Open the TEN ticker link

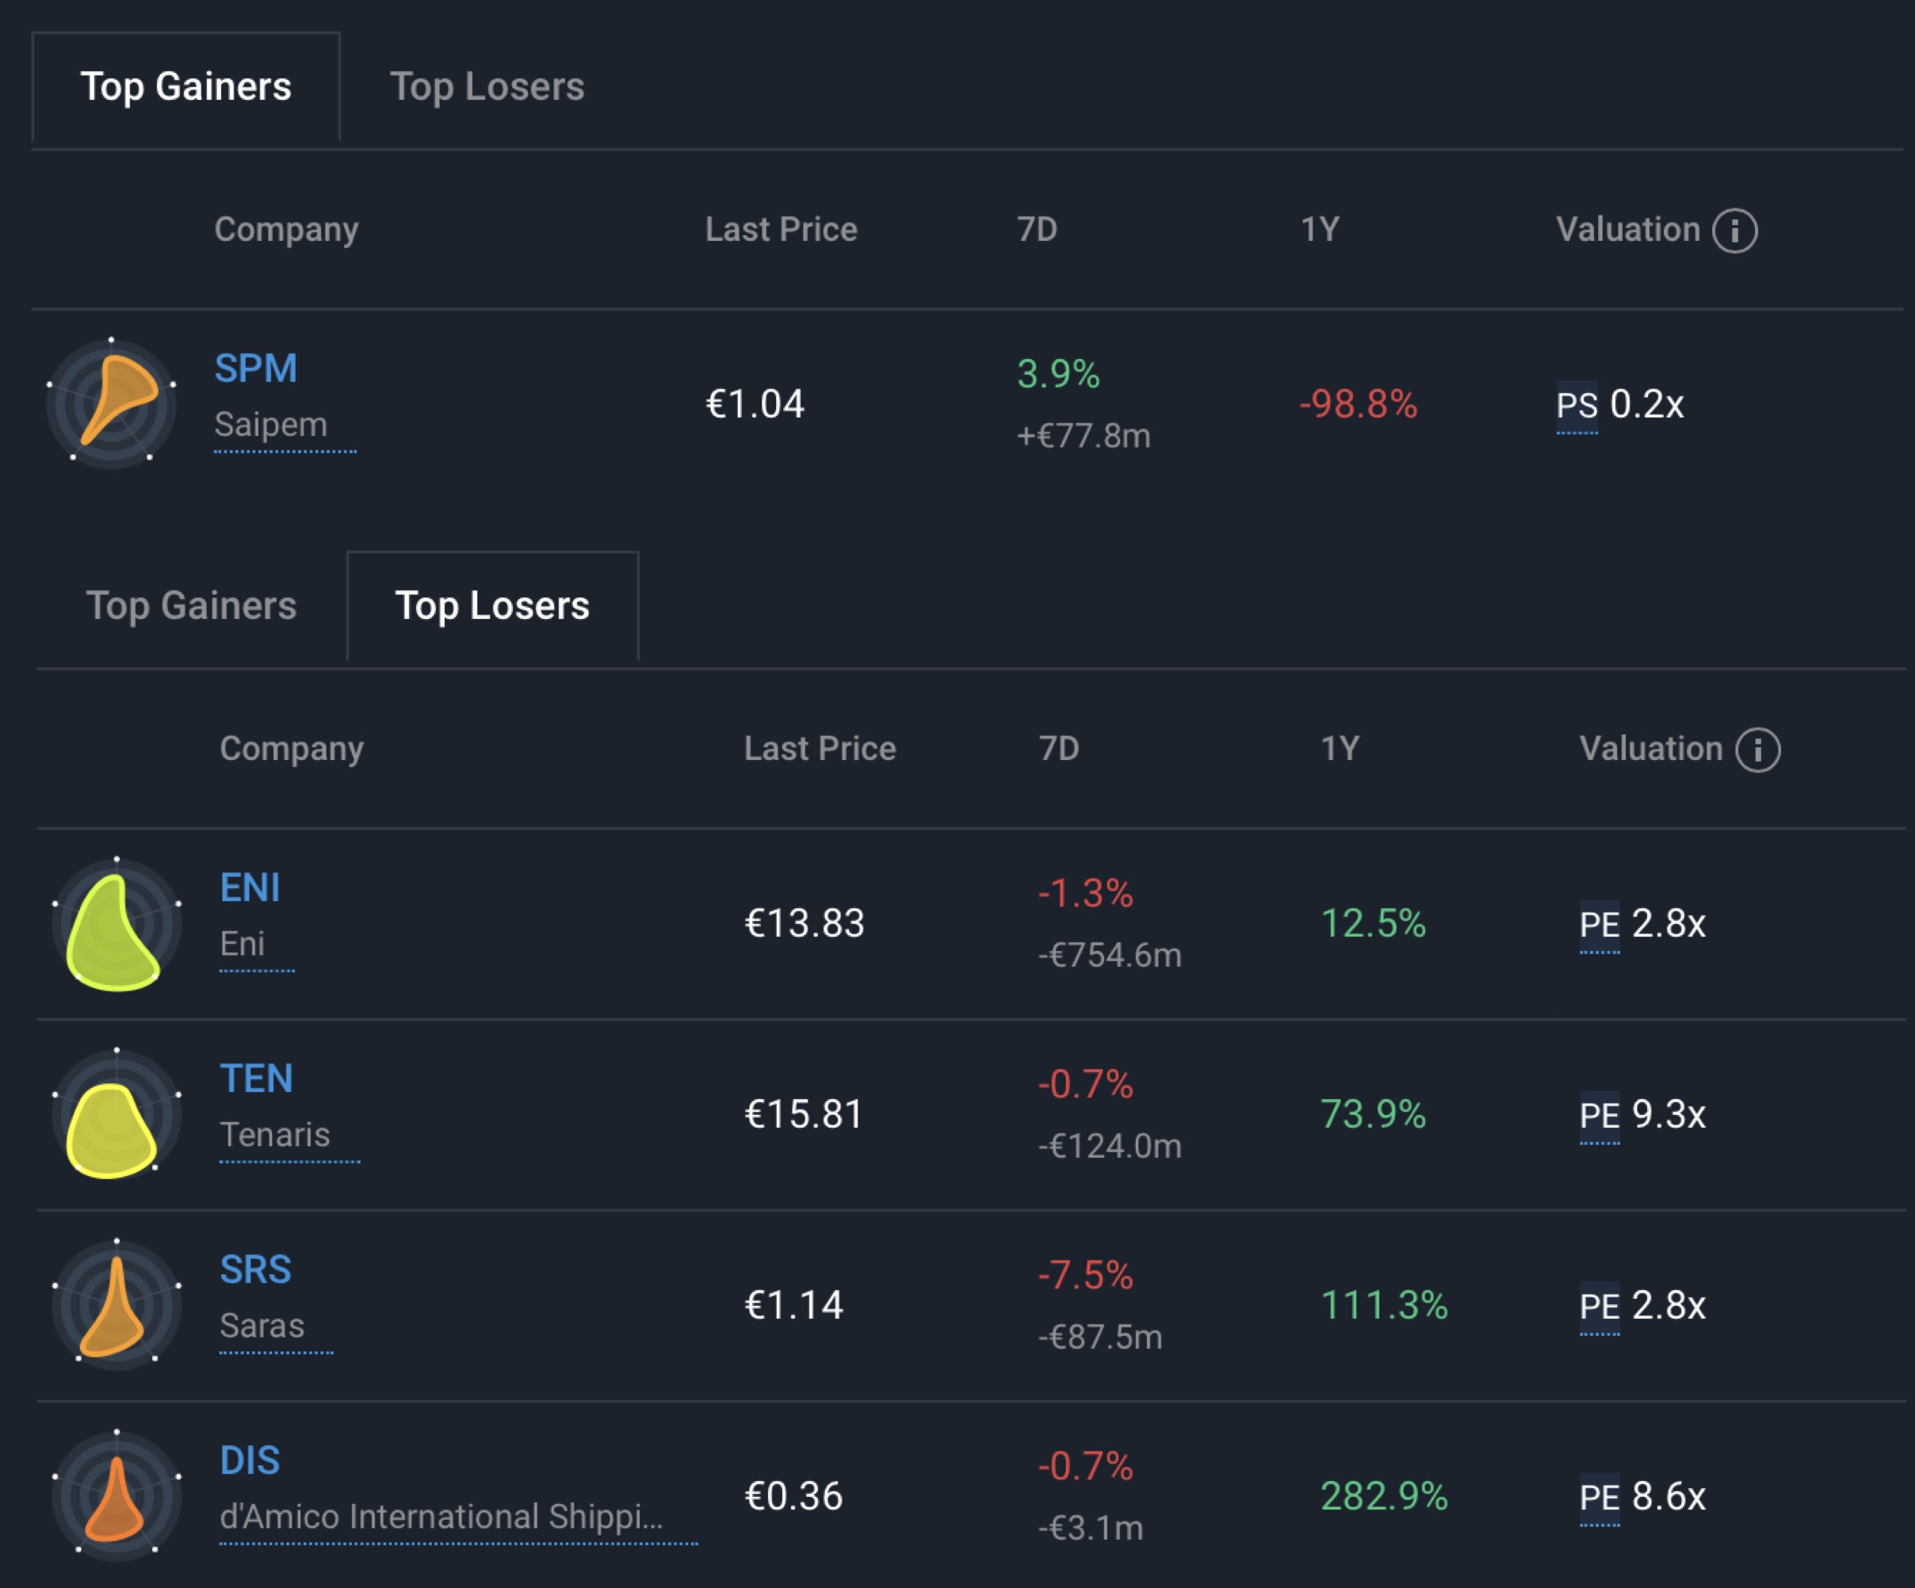[x=256, y=1078]
